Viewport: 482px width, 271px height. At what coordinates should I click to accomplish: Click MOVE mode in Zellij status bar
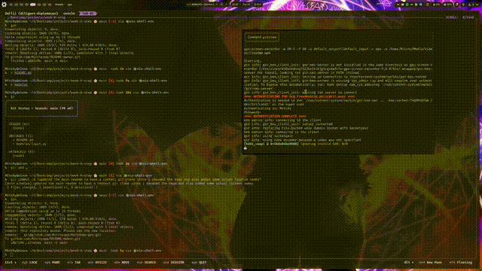pos(122,263)
